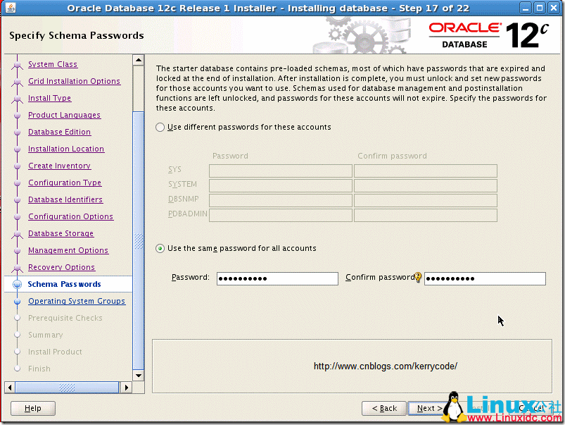Open the System Class step

[x=52, y=64]
